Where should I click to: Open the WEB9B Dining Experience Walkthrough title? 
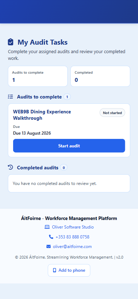(42, 115)
